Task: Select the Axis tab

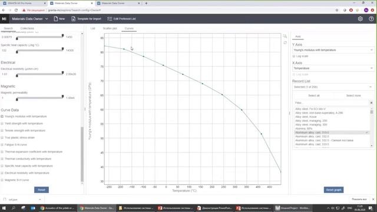Action: (x=298, y=37)
